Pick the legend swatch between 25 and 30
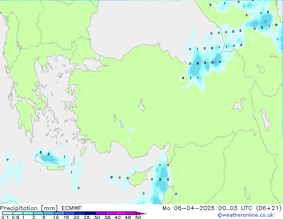Viewport: 283px width, 219px height. [90, 213]
